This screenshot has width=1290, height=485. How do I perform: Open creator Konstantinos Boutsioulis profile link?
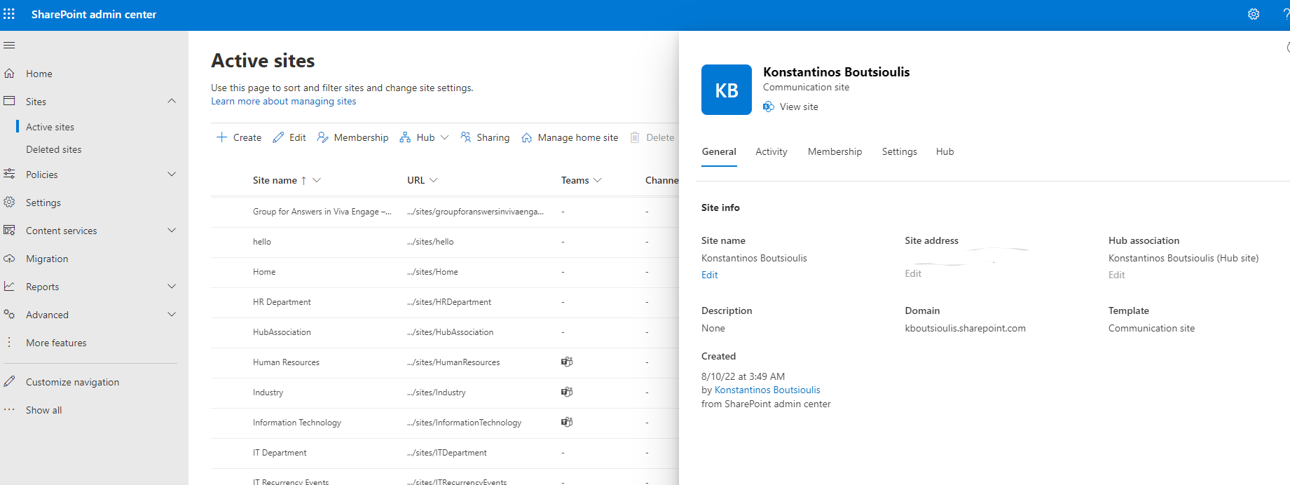click(x=767, y=390)
